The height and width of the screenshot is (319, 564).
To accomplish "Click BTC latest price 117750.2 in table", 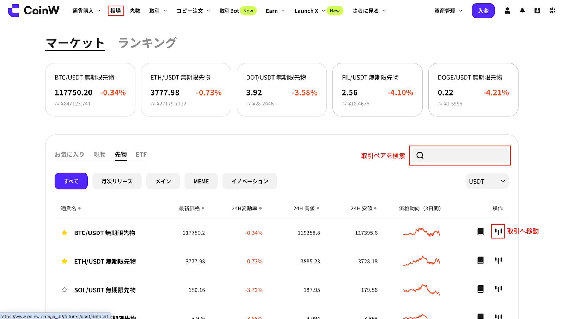I will pyautogui.click(x=194, y=233).
